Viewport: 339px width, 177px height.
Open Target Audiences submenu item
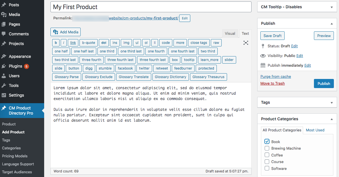click(17, 172)
